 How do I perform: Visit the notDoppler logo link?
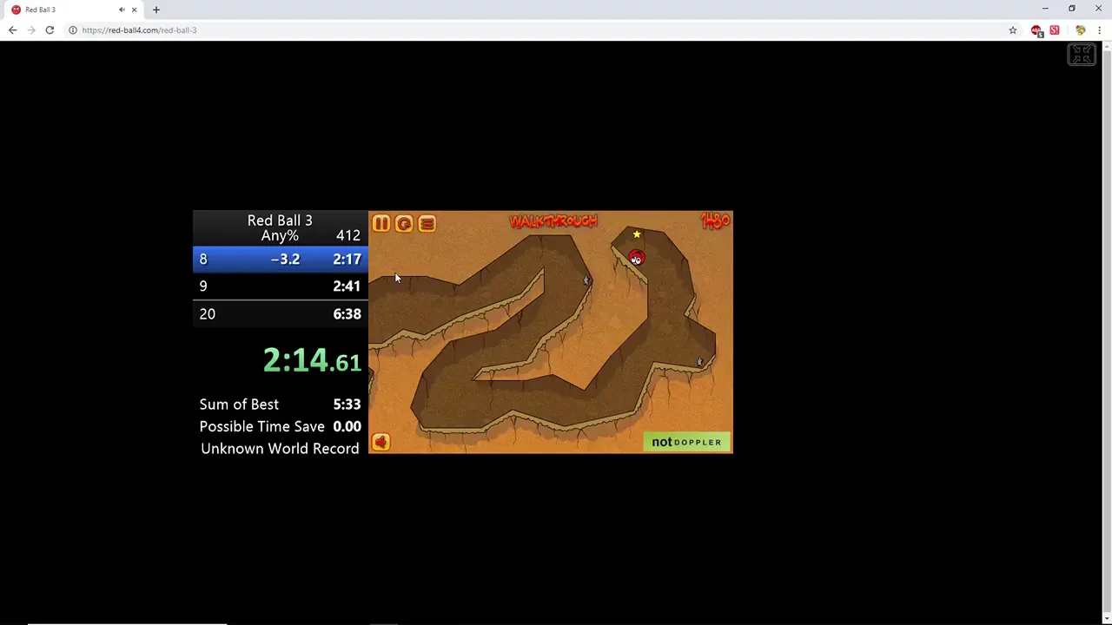687,442
